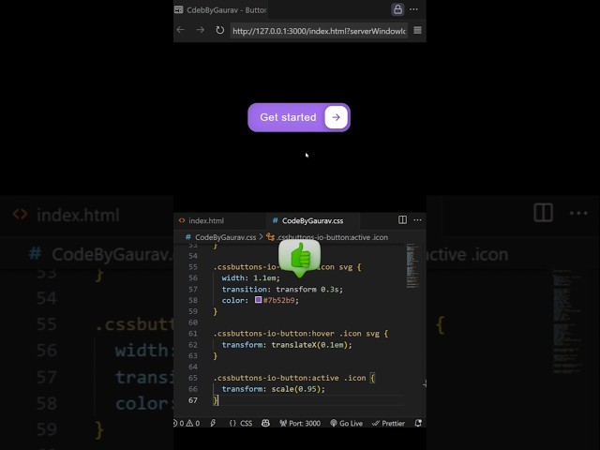
Task: Change the CSS language mode
Action: (241, 423)
